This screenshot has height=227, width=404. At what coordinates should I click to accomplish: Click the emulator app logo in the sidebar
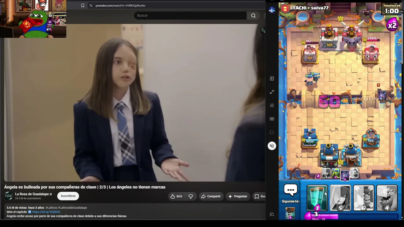pos(272,10)
